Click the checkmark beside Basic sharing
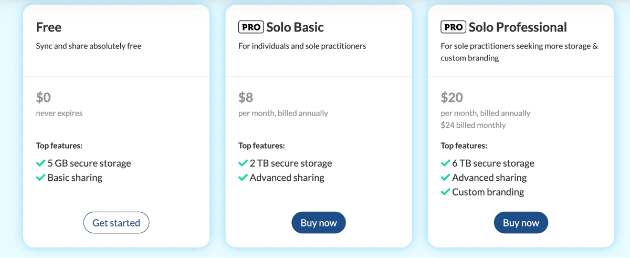Image resolution: width=630 pixels, height=258 pixels. pyautogui.click(x=40, y=178)
